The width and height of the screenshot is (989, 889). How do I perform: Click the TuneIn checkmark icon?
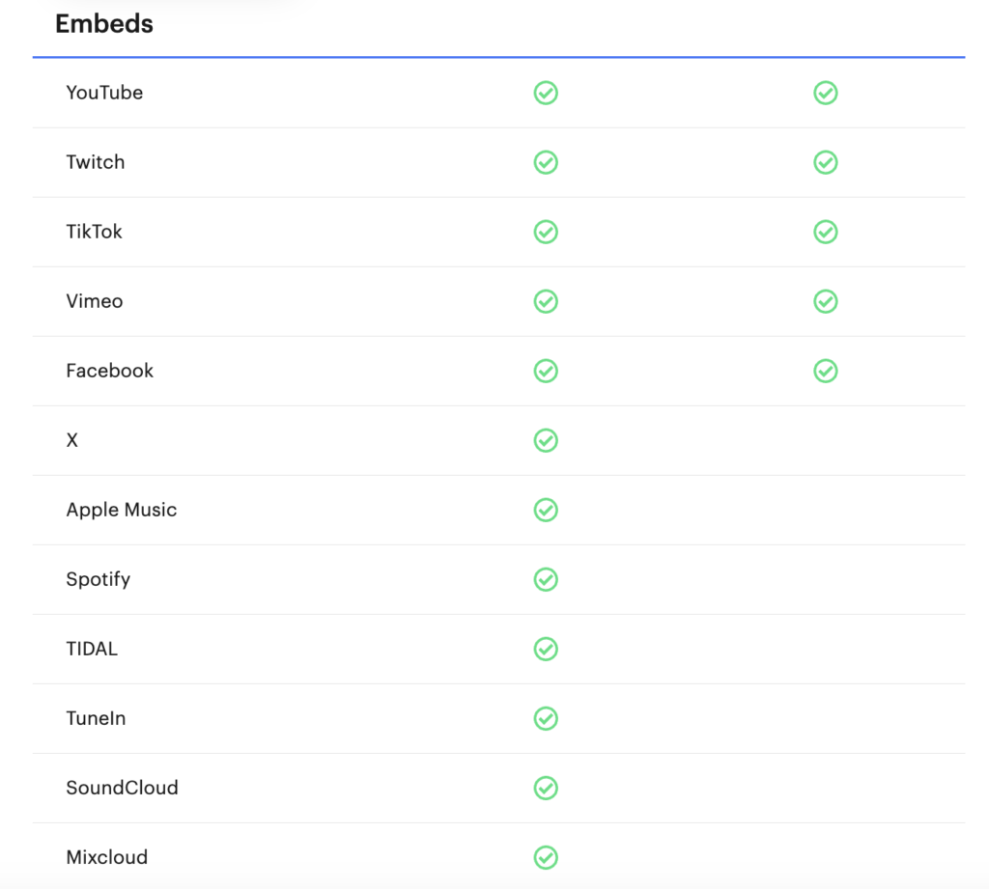[x=546, y=718]
